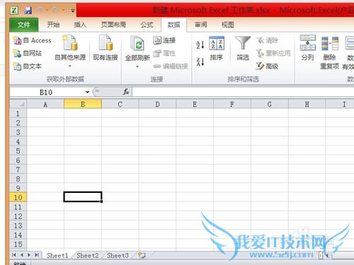The height and width of the screenshot is (265, 354).
Task: Go to next sheet navigation arrow
Action: (29, 255)
